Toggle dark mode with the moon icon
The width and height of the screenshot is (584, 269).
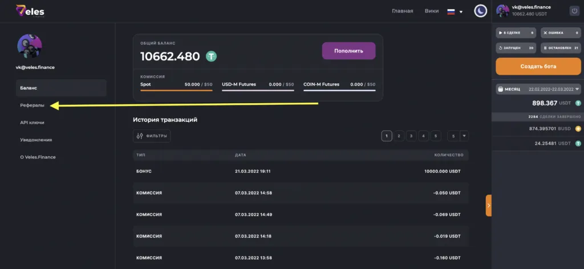481,11
